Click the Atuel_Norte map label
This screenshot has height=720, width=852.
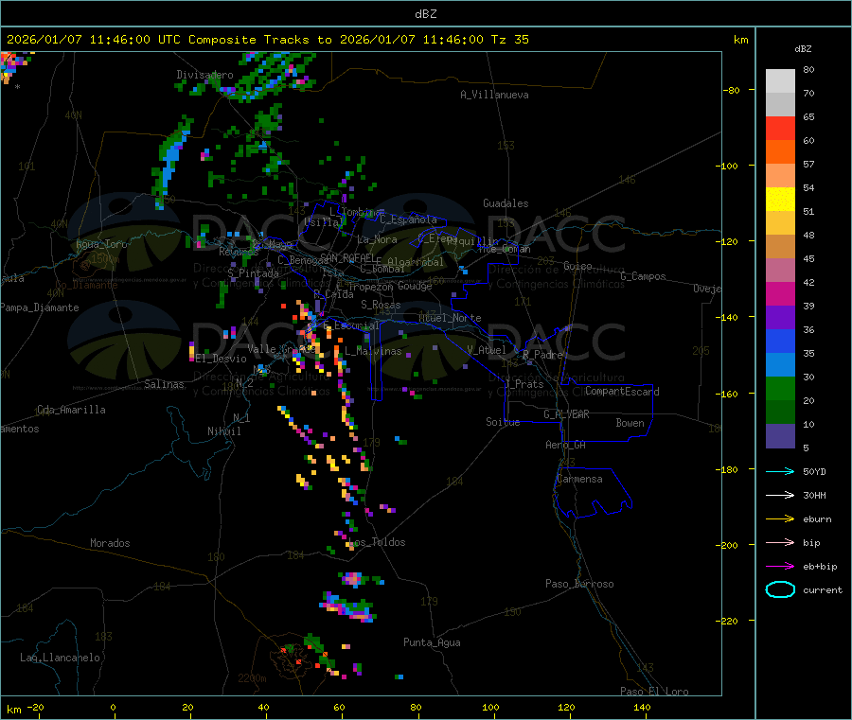pyautogui.click(x=450, y=318)
